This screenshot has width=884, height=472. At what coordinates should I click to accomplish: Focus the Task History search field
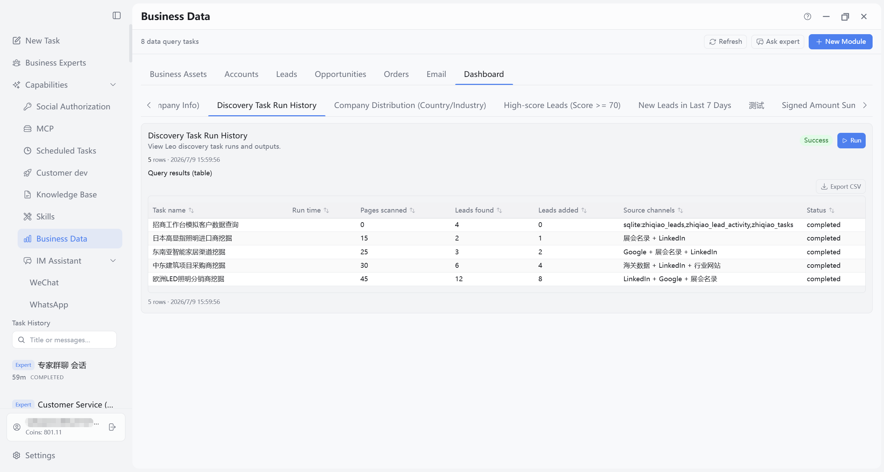point(64,340)
